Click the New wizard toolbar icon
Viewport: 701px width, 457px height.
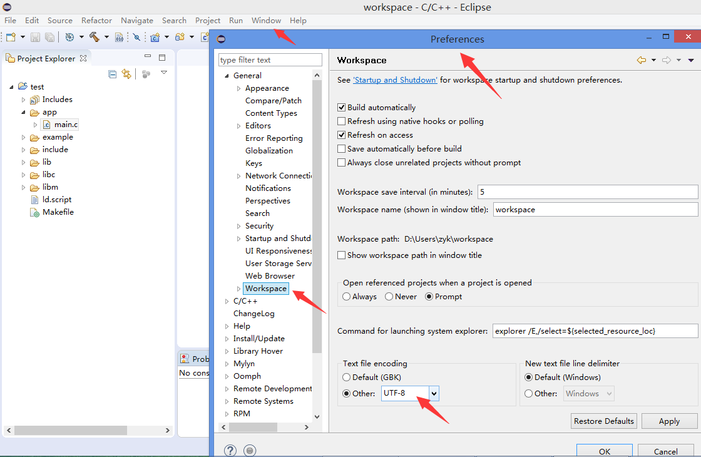point(11,37)
